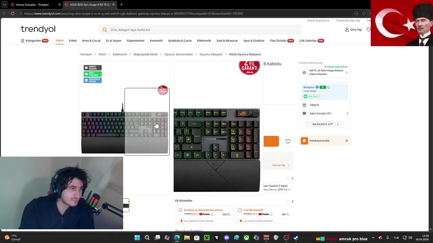Click the favorite heart icon beside orange button

[x=288, y=141]
